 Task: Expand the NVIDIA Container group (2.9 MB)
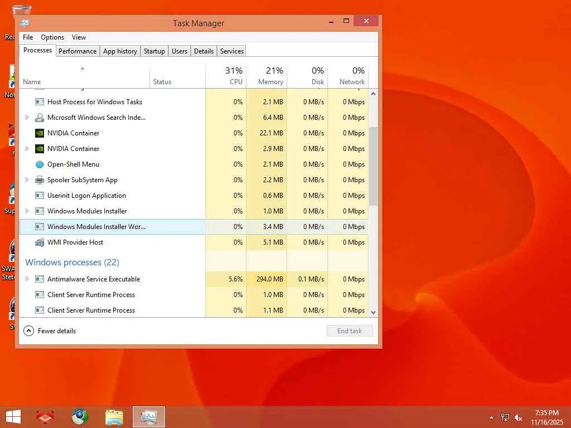27,149
